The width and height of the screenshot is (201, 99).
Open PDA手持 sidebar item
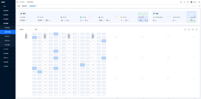click(x=8, y=49)
